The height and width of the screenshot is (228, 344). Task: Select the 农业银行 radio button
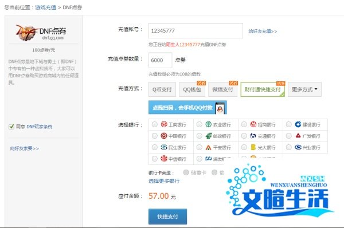[199, 124]
